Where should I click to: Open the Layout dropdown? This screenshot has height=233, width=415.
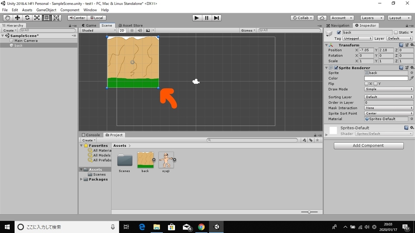click(x=399, y=18)
